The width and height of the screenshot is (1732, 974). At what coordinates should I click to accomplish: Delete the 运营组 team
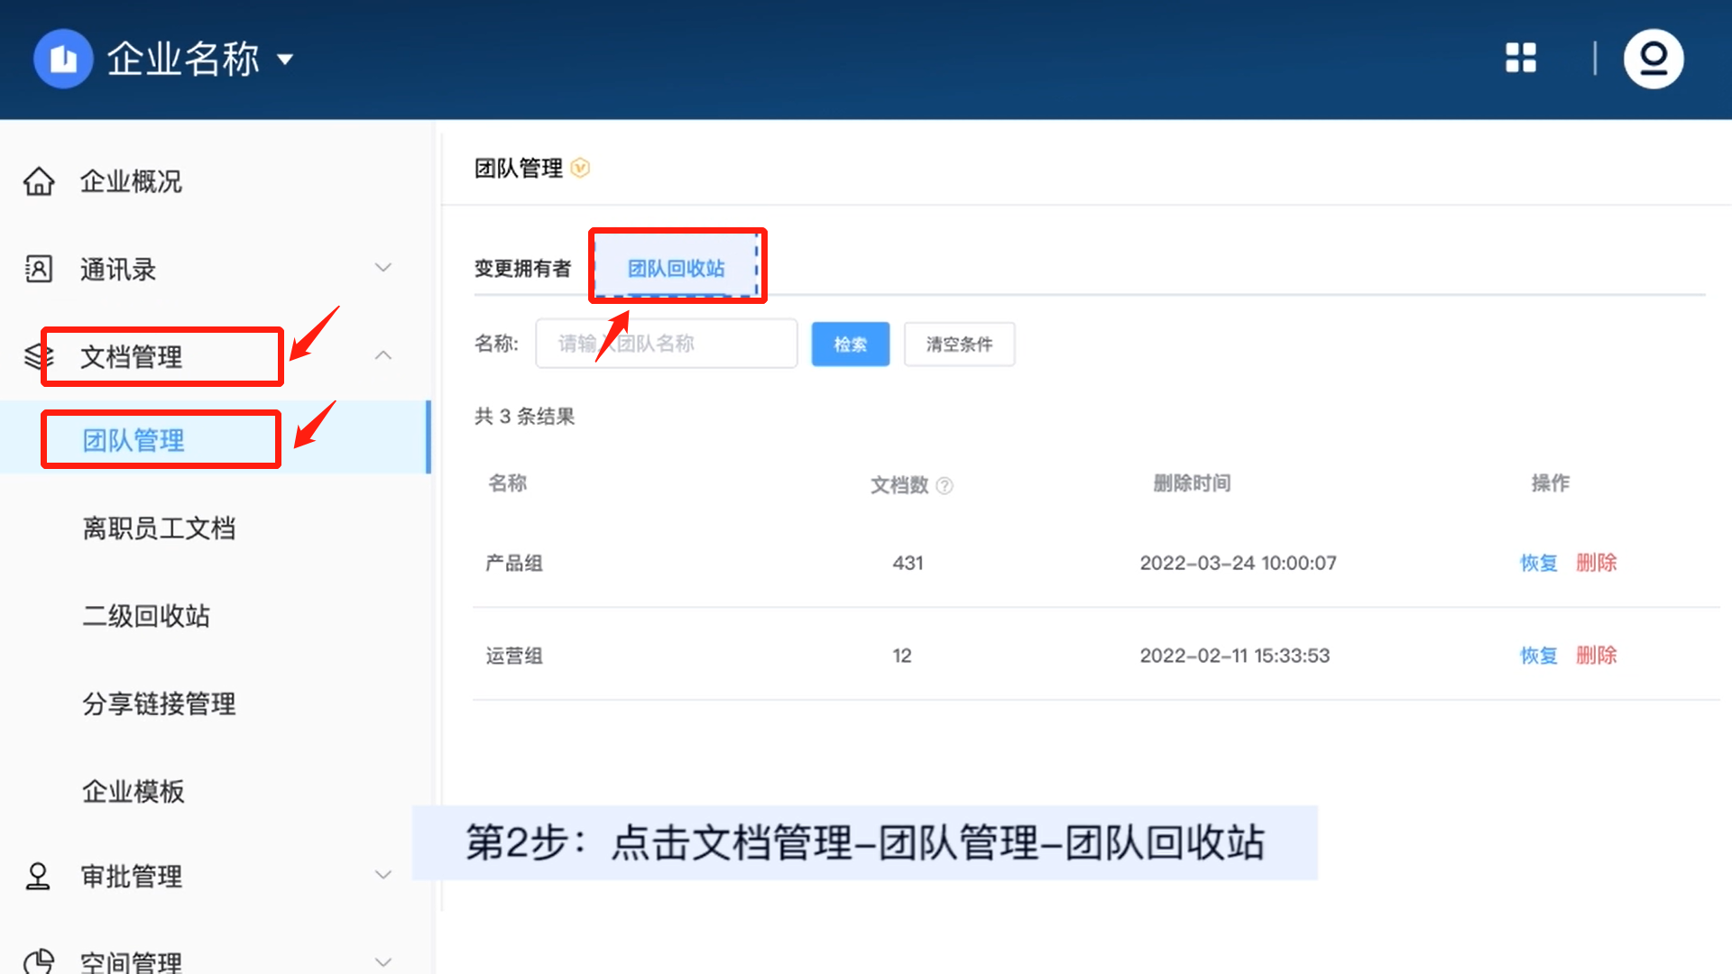1597,656
